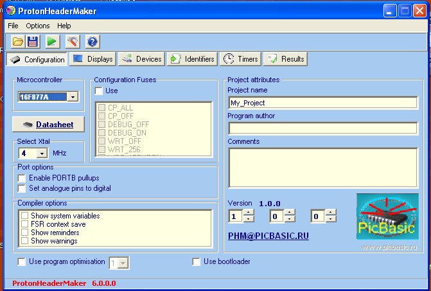
Task: Open the Options menu
Action: (x=38, y=26)
